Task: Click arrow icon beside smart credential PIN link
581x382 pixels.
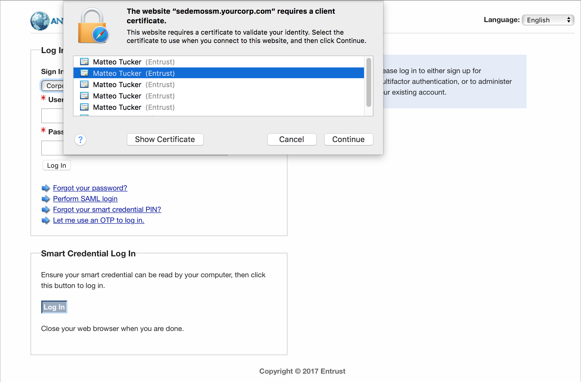Action: click(46, 210)
